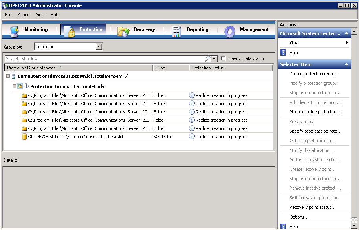Click the actions pane scroll up arrow
The image size is (359, 230).
click(354, 31)
